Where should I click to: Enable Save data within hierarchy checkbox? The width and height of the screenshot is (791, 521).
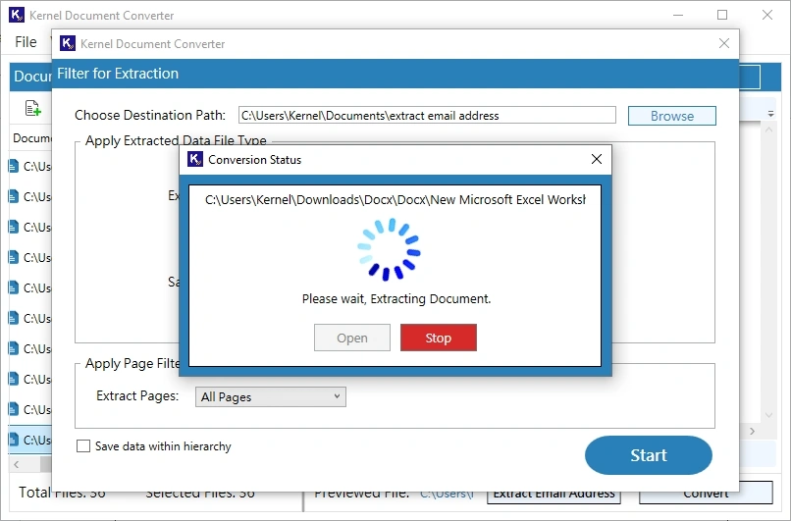[83, 446]
